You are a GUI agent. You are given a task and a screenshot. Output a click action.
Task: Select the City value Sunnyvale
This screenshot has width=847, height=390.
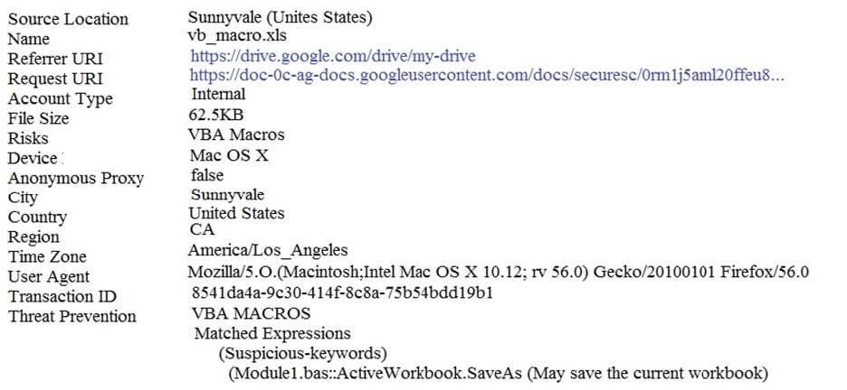tap(227, 195)
